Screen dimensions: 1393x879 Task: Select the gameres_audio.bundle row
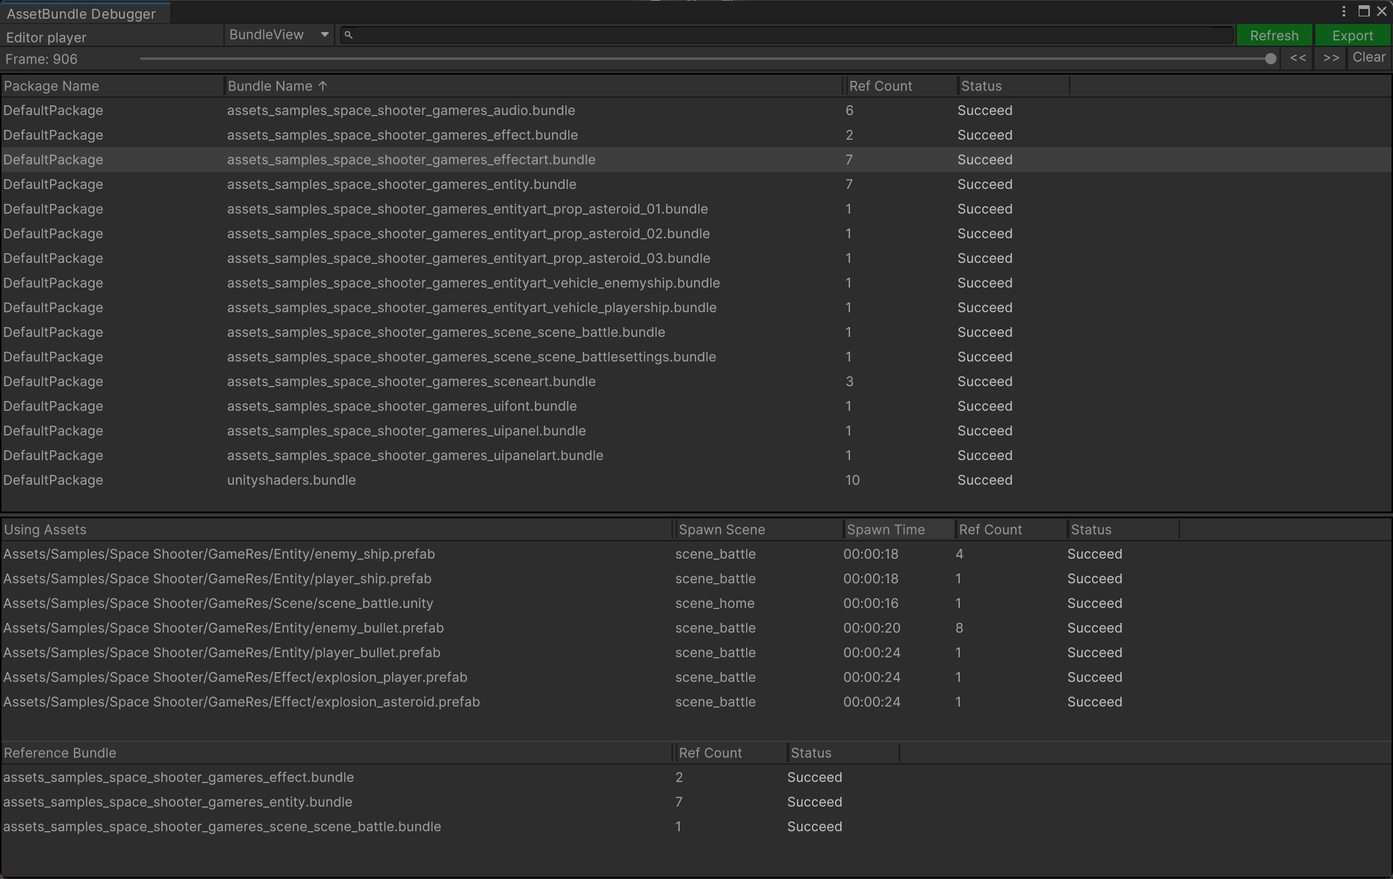(x=696, y=111)
